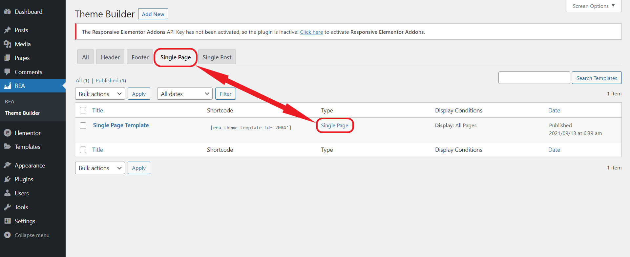Open the Tools menu
The image size is (630, 257).
pyautogui.click(x=33, y=207)
